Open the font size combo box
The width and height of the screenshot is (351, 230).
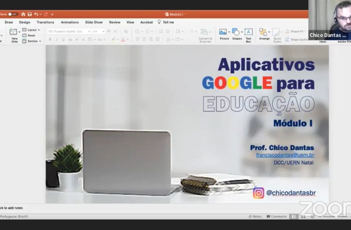coord(98,32)
